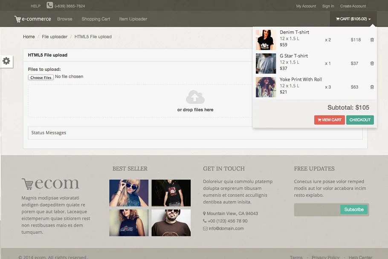The image size is (388, 259).
Task: Go to Home breadcrumb link
Action: 29,37
